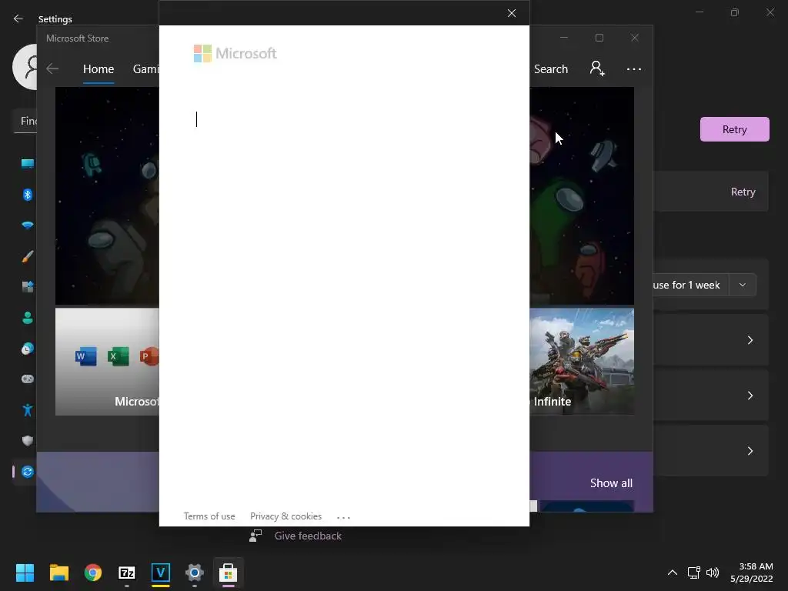
Task: Open the V app in taskbar
Action: [160, 573]
